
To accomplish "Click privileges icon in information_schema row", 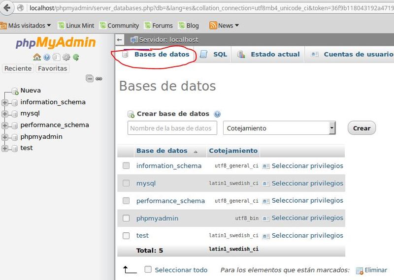I will [266, 166].
